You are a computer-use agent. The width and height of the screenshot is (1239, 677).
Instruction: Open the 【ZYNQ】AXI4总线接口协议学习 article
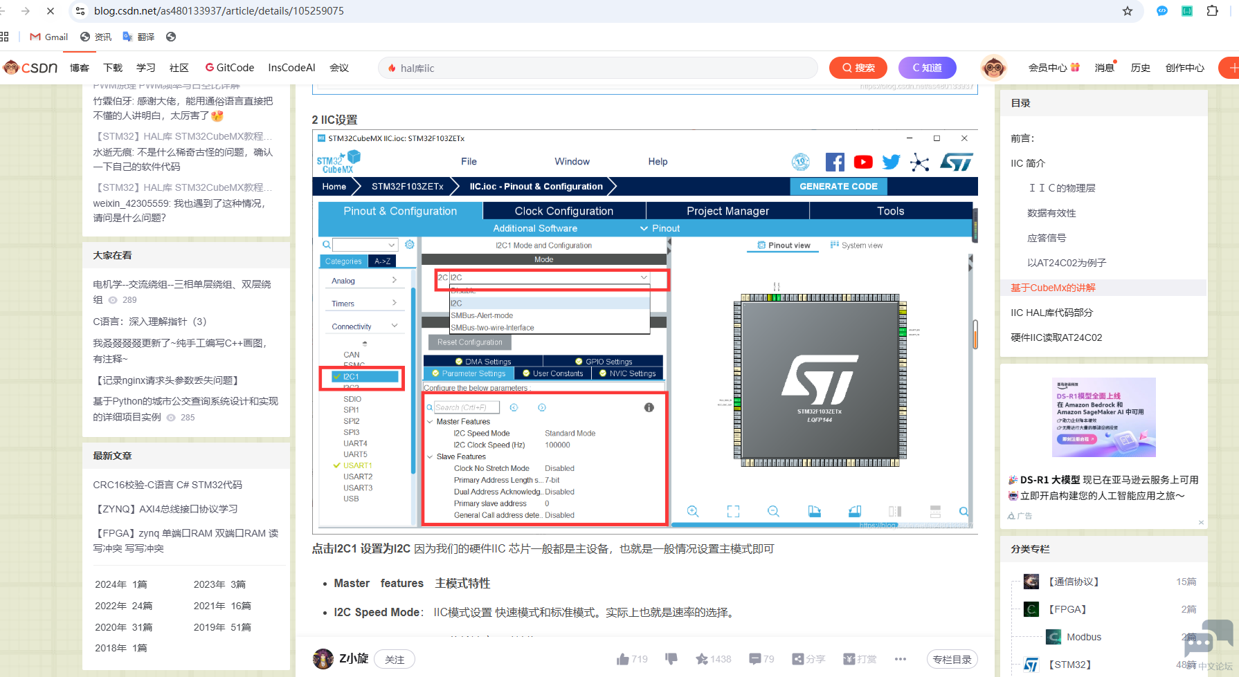coord(165,509)
